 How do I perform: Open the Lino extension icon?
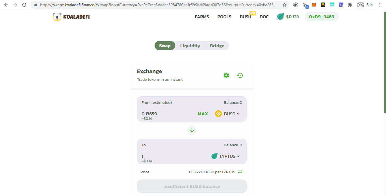click(x=332, y=5)
